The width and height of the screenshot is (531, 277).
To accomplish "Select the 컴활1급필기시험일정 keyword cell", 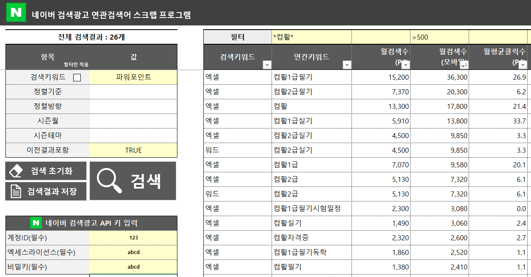I will click(x=312, y=209).
